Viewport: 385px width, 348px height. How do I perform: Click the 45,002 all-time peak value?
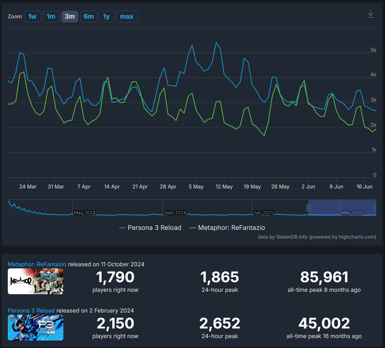tap(324, 323)
